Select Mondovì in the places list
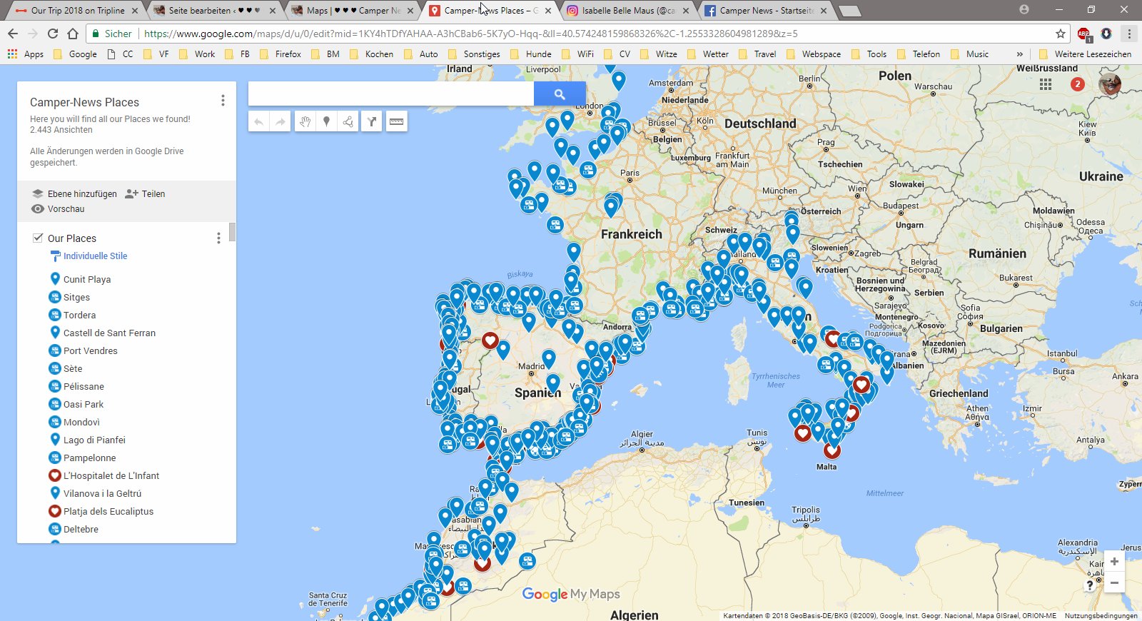Screen dimensions: 1142x621 (81, 422)
